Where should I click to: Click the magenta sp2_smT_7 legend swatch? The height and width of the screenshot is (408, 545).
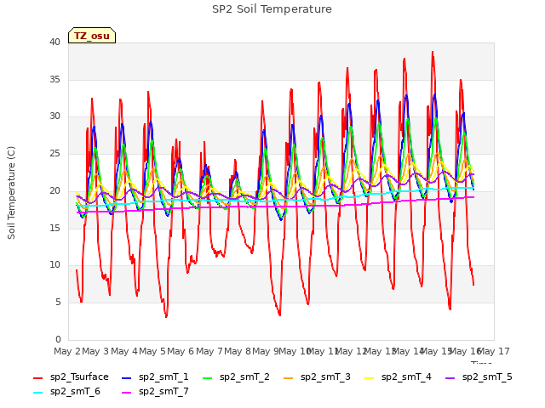point(127,393)
